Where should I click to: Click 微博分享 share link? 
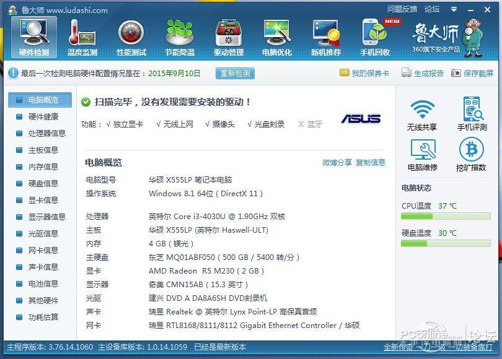point(337,162)
